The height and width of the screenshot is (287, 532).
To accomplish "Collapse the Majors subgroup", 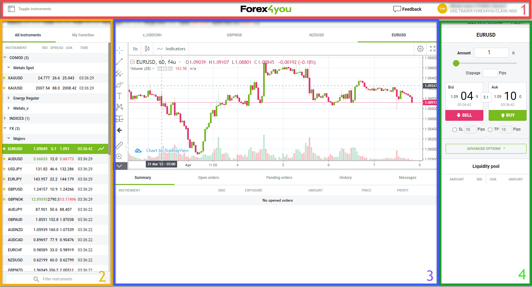I will [x=9, y=138].
